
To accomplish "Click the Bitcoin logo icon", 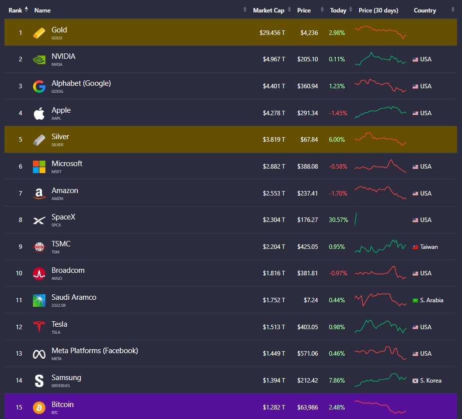I will [x=39, y=408].
